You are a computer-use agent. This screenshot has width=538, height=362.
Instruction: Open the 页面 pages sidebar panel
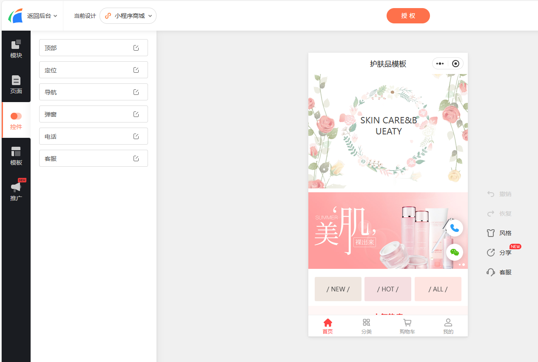16,84
